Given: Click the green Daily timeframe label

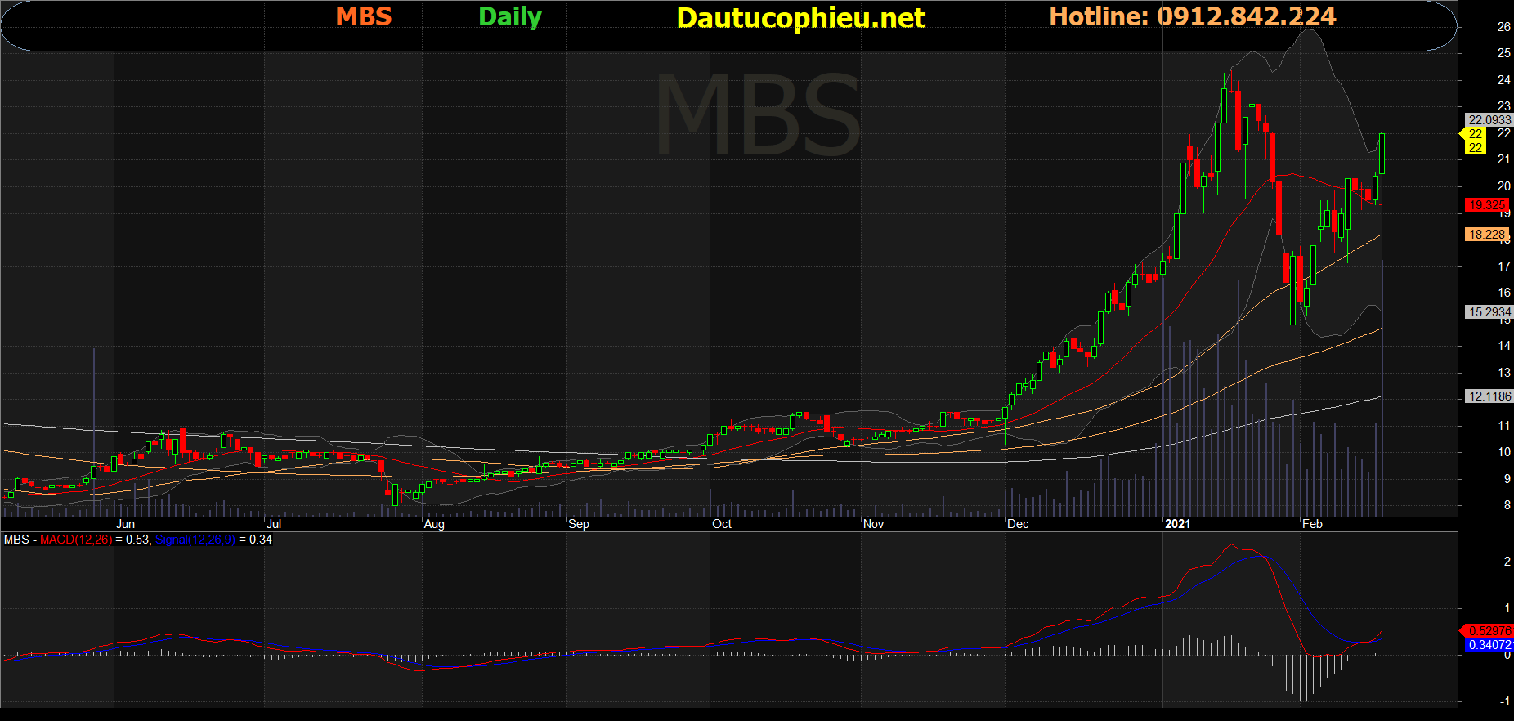Looking at the screenshot, I should pos(510,17).
